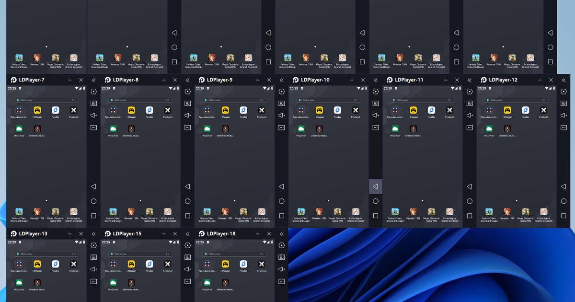Open LD Store app in LDPlayer-15

[x=131, y=264]
